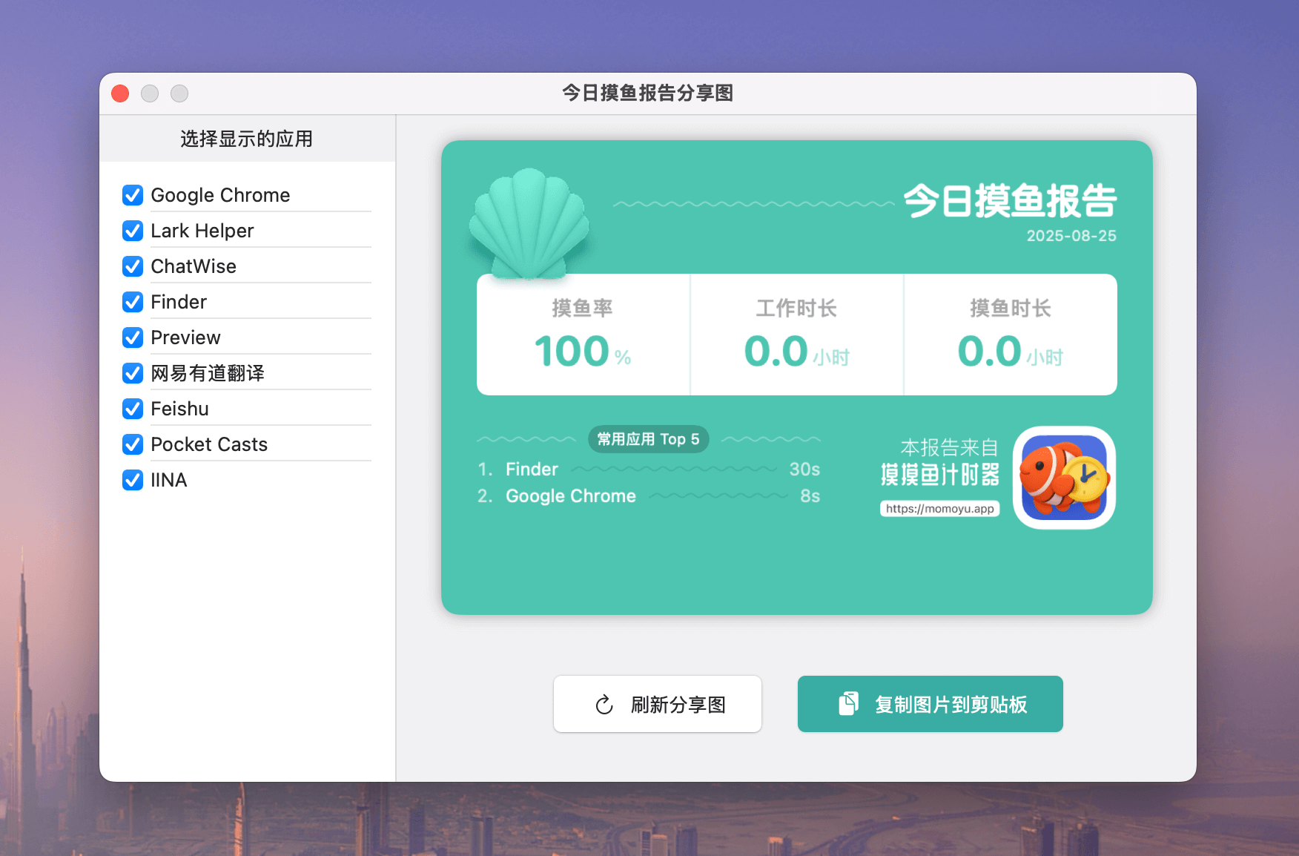Click the 摸鱼率 100% statistic panel
1299x856 pixels.
(x=583, y=334)
